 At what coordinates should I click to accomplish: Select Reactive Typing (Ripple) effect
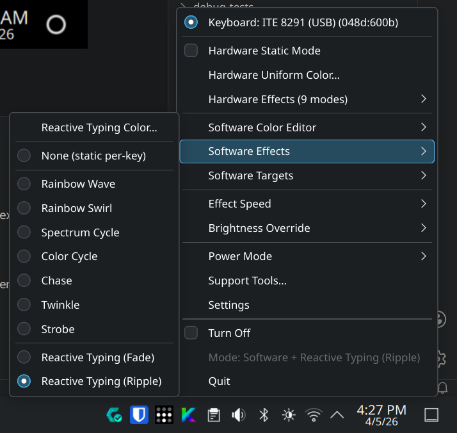click(94, 381)
